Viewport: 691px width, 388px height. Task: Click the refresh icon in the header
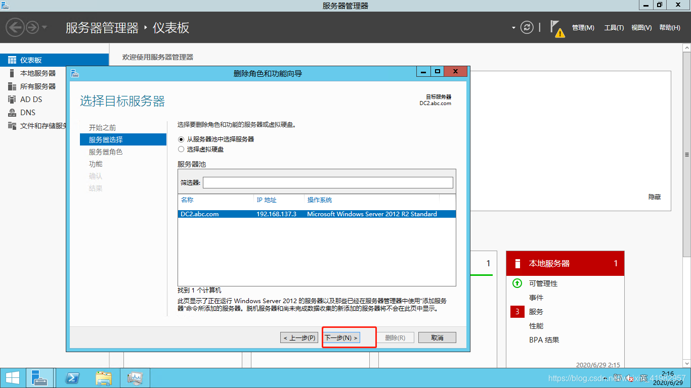[x=527, y=27]
